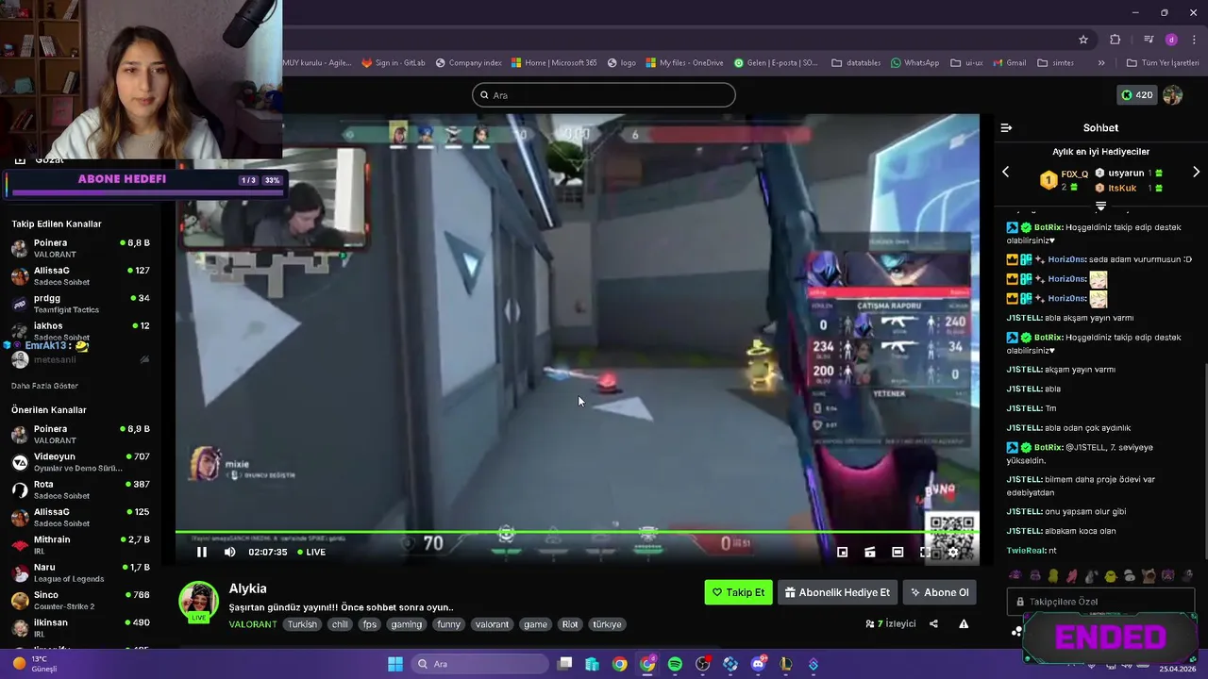Jump to LIVE indicator in player
This screenshot has width=1208, height=679.
(x=311, y=552)
